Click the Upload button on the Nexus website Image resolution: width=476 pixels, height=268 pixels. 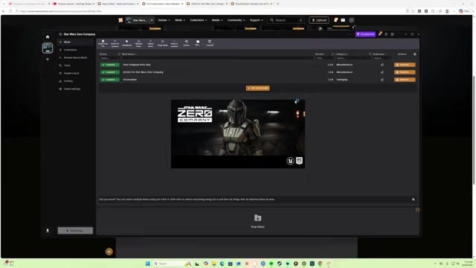coord(319,20)
